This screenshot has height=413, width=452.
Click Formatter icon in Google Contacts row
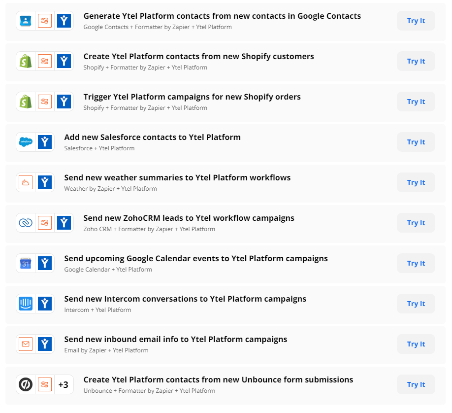point(45,21)
